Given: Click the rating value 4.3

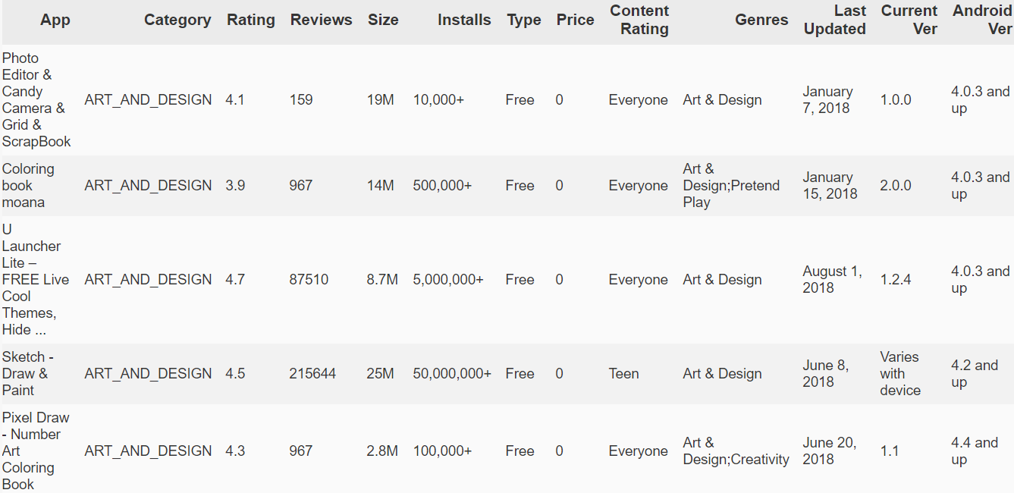Looking at the screenshot, I should point(235,451).
